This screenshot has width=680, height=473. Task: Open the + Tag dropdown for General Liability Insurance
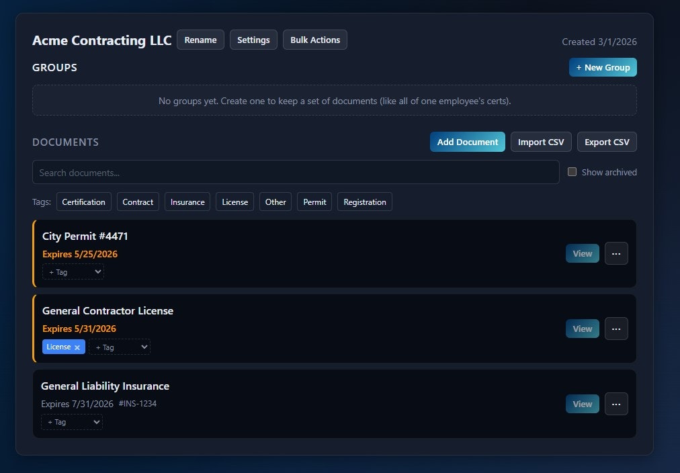point(72,422)
